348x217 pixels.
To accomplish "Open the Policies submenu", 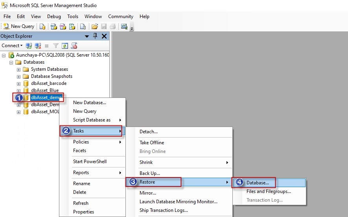I will click(92, 142).
